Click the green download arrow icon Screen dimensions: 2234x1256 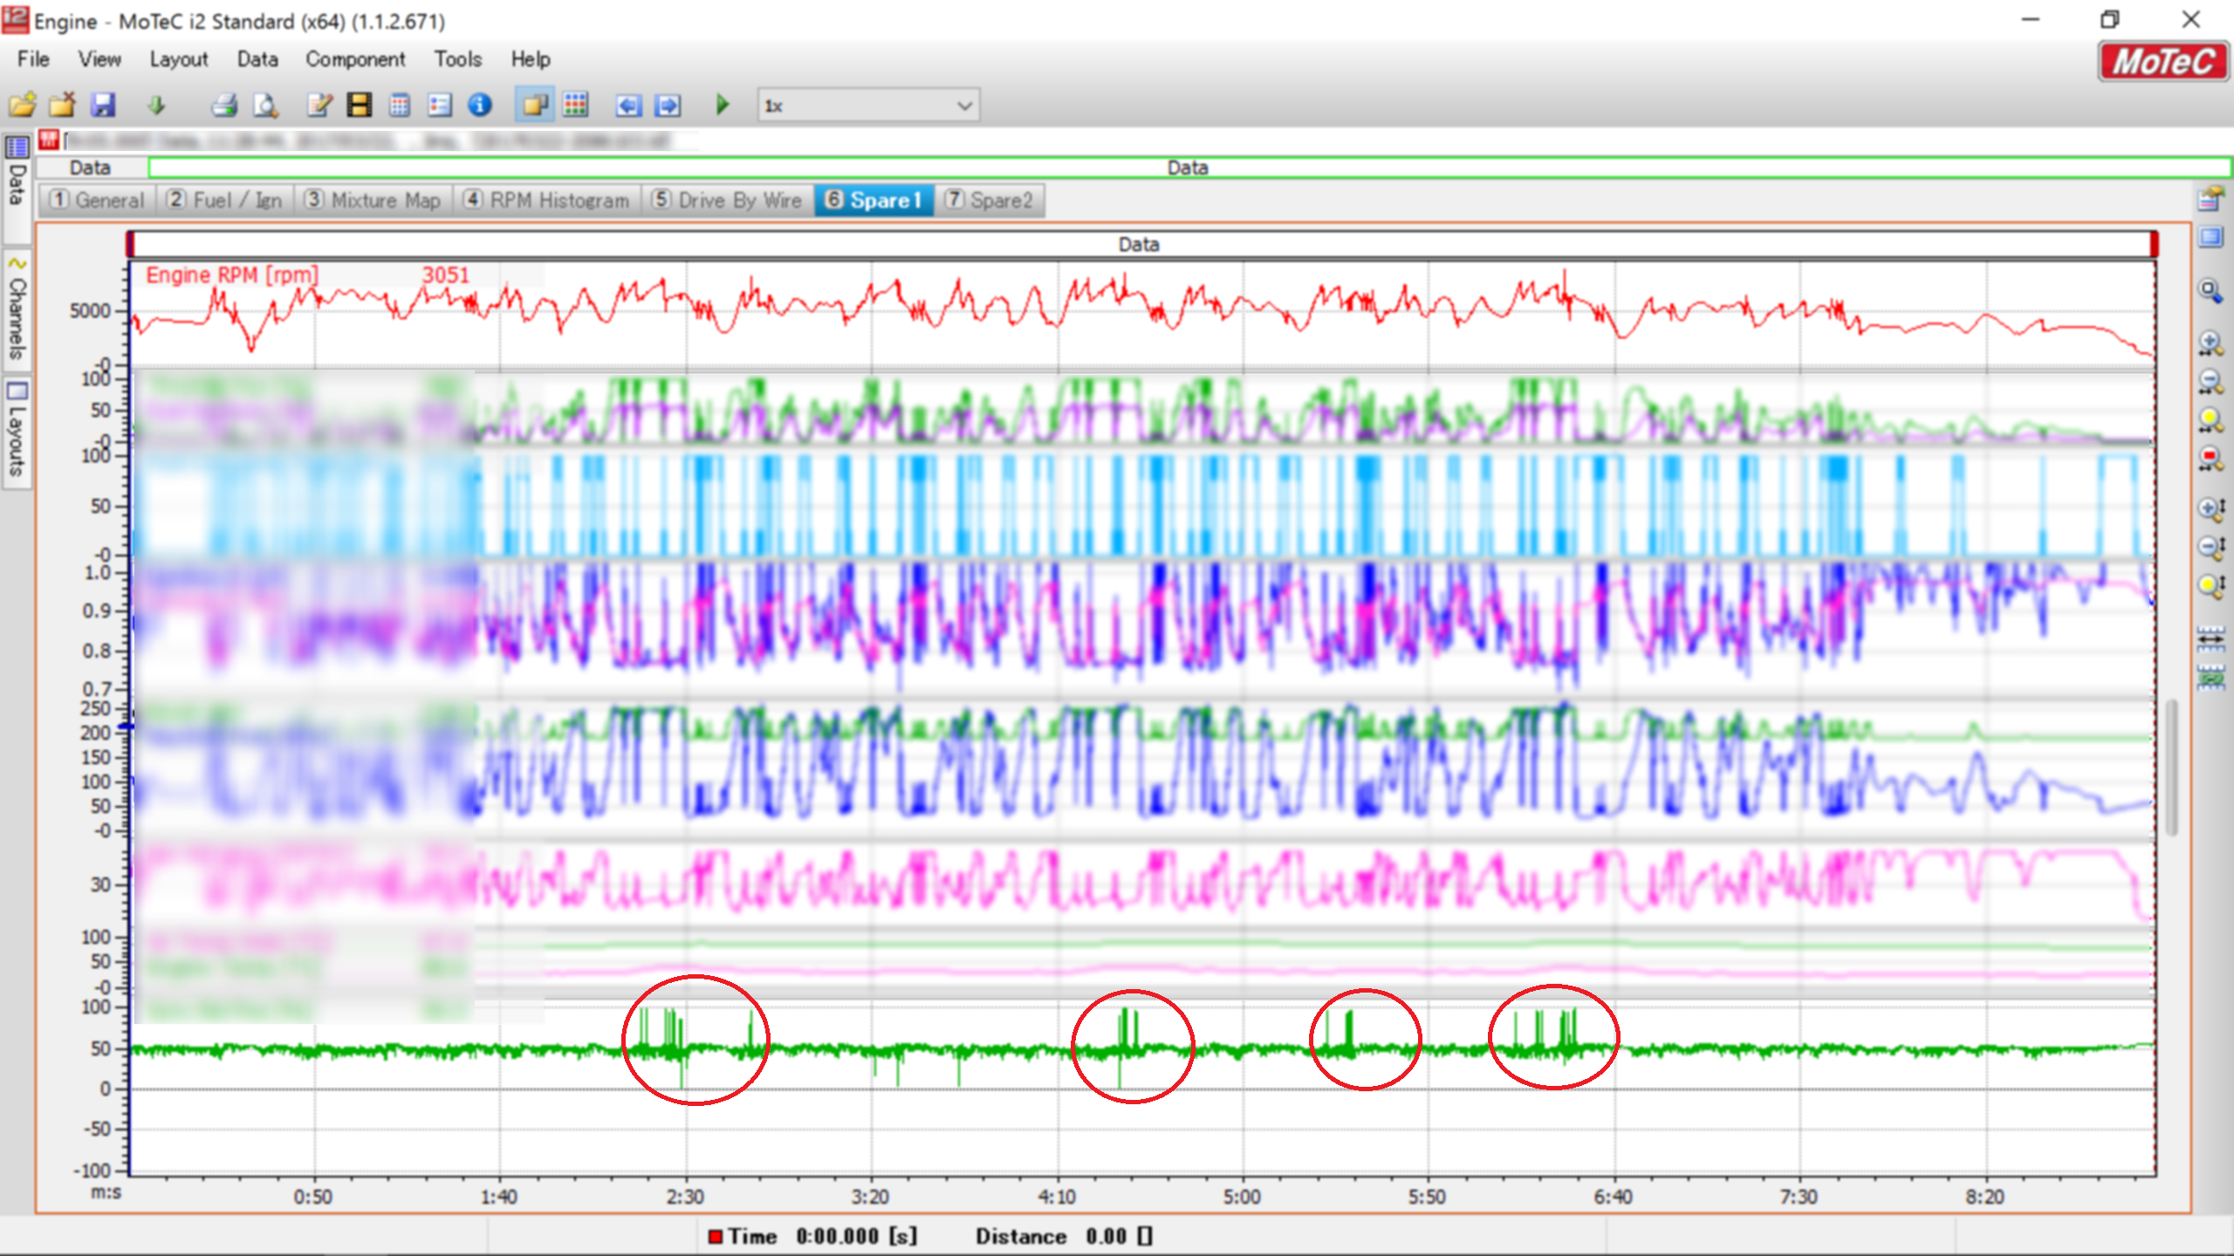click(156, 106)
